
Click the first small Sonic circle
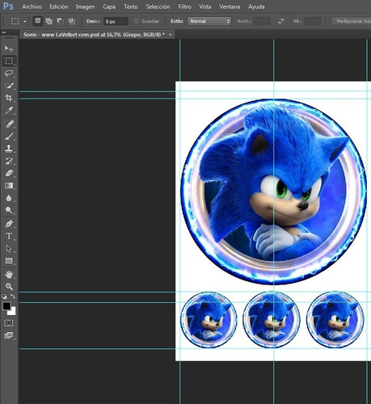pyautogui.click(x=209, y=319)
